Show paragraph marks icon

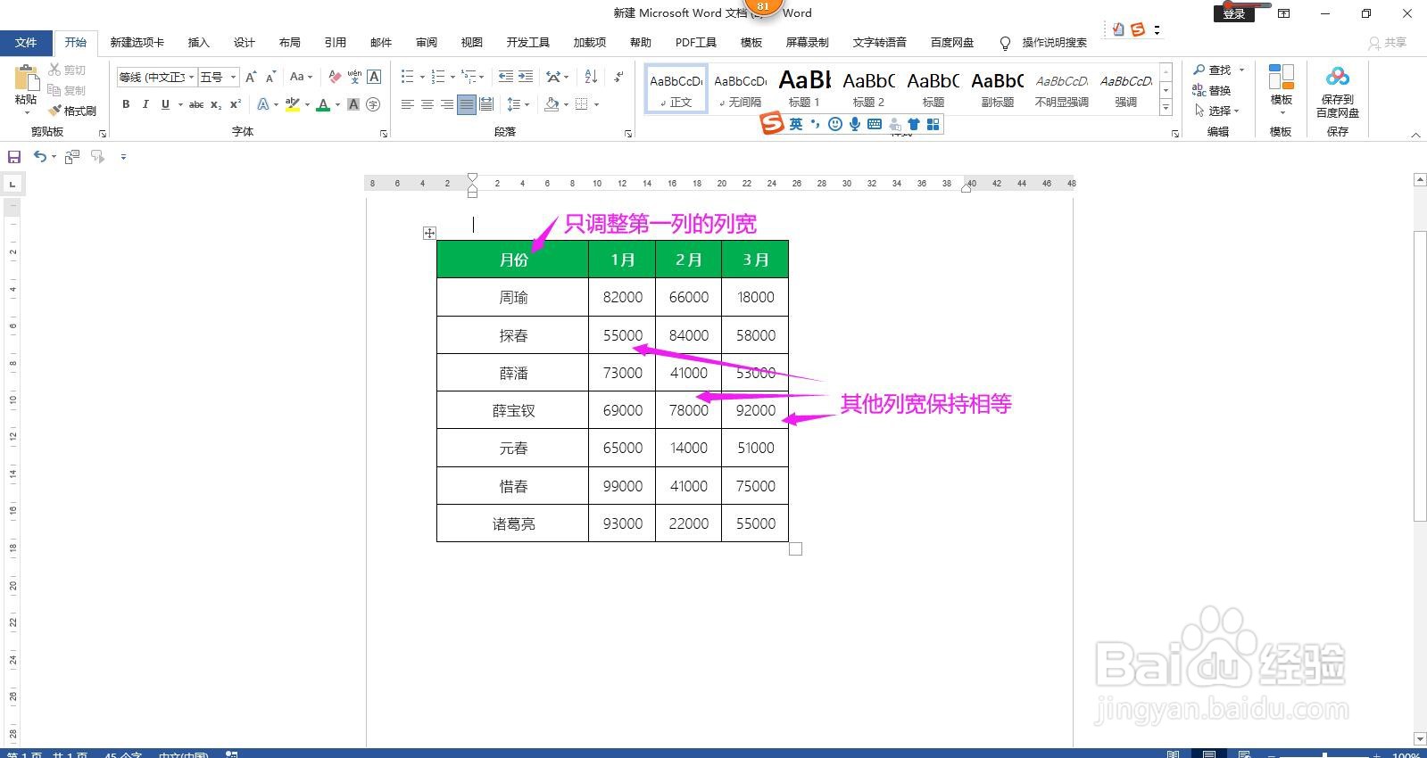click(x=618, y=77)
